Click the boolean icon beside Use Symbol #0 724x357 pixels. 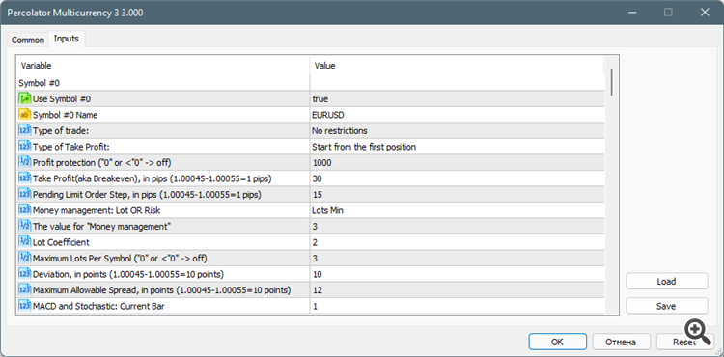pos(24,98)
